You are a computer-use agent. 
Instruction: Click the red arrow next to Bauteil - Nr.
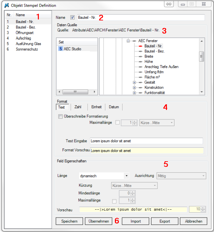(x=141, y=46)
